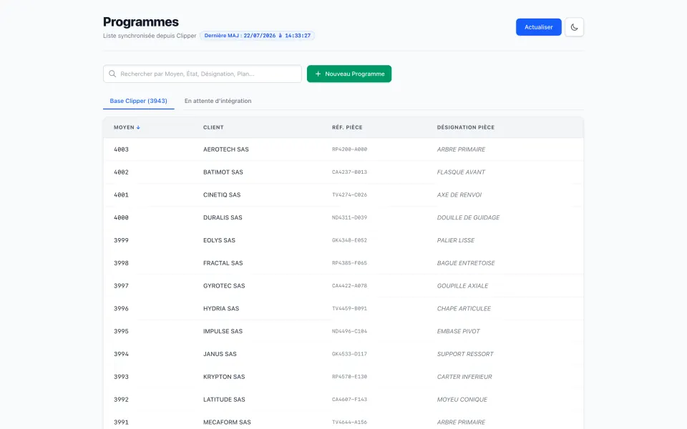This screenshot has height=429, width=687.
Task: Select the HYDRIA SAS client cell
Action: coord(221,309)
